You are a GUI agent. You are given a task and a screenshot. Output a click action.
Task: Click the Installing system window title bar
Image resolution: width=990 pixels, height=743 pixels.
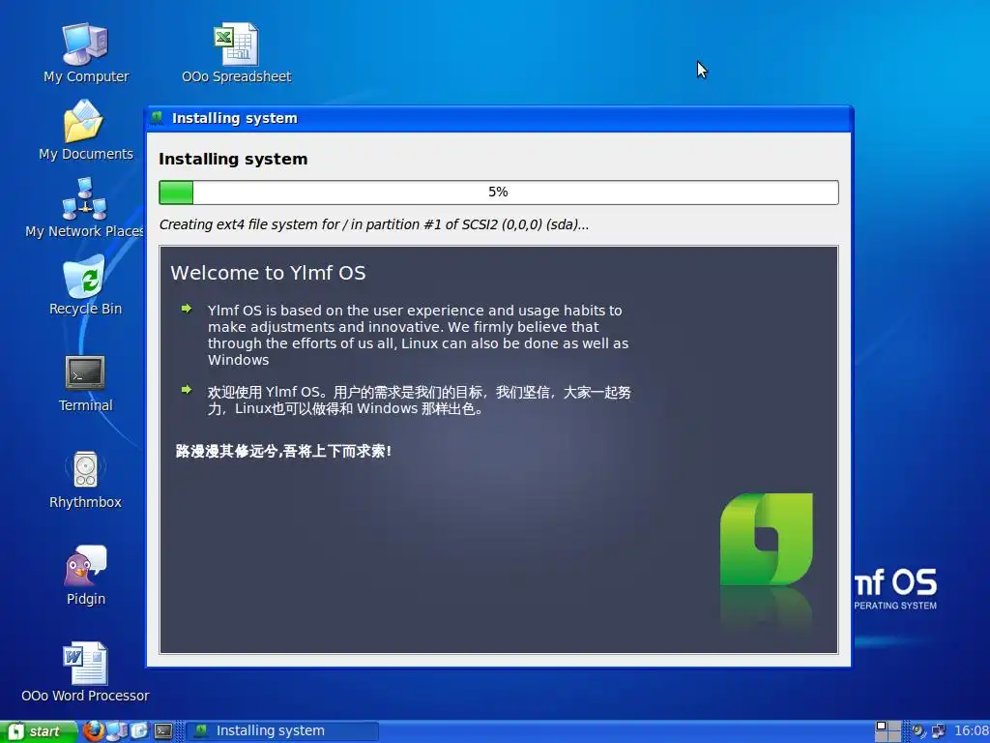499,118
